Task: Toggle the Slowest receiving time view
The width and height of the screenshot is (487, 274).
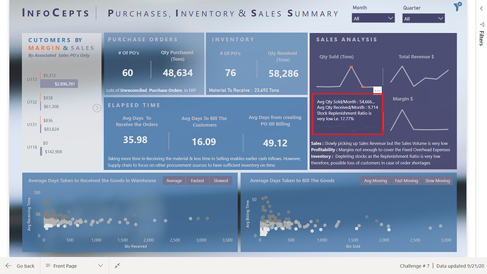Action: coord(221,181)
